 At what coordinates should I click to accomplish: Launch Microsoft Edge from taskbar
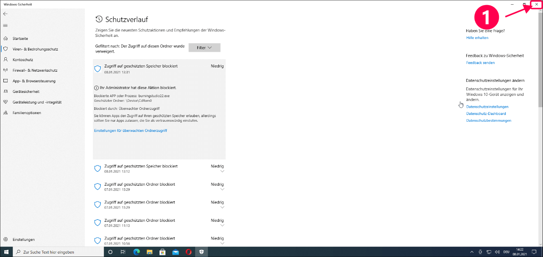coord(136,252)
